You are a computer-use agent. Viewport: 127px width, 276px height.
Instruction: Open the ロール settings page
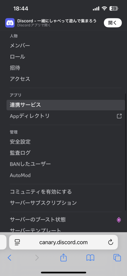pyautogui.click(x=66, y=57)
